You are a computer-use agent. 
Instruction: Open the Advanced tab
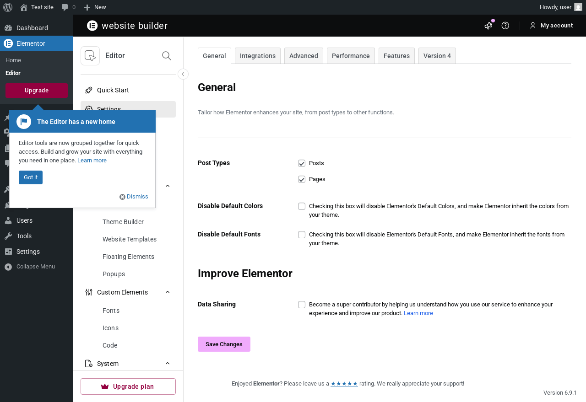pyautogui.click(x=304, y=56)
